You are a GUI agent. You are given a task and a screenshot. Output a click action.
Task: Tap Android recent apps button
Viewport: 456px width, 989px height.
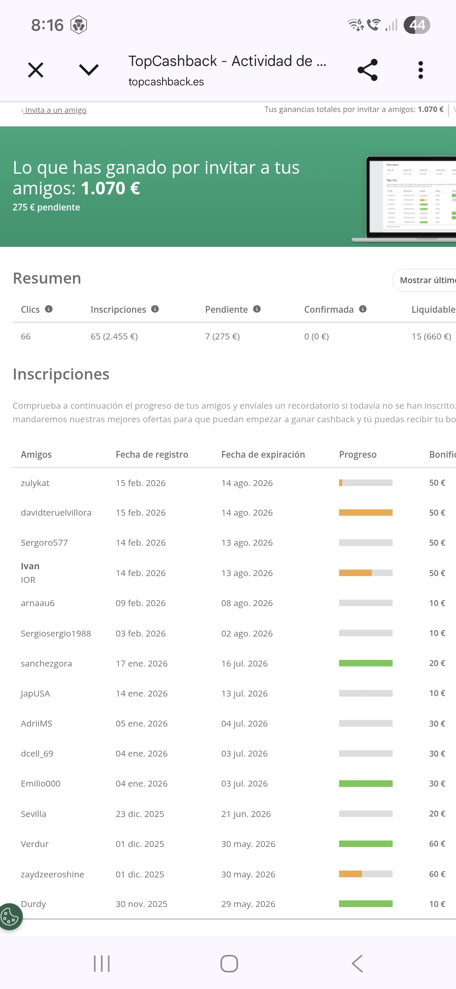102,964
